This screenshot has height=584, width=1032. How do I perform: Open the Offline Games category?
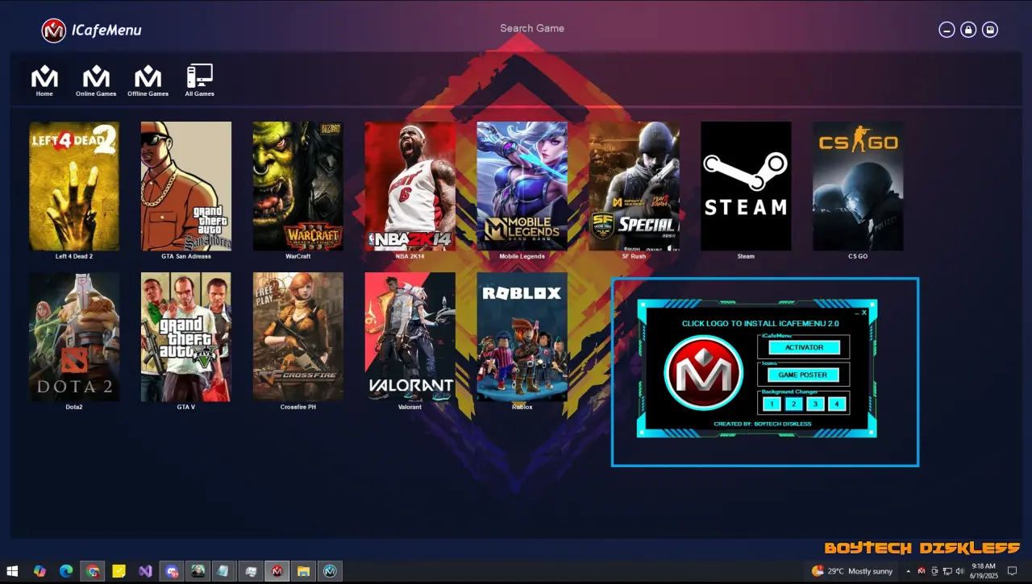[148, 81]
